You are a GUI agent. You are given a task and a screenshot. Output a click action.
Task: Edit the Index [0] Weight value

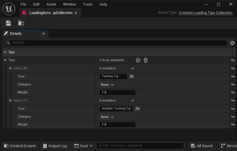117,92
